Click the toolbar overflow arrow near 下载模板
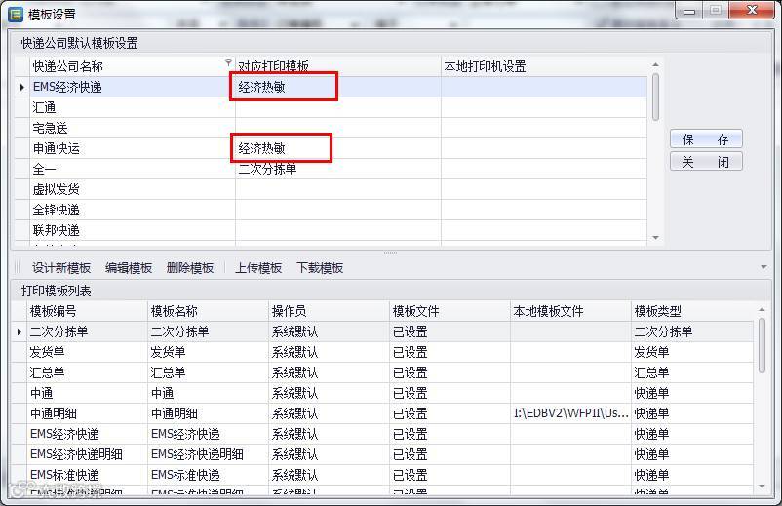782x506 pixels. 763,268
